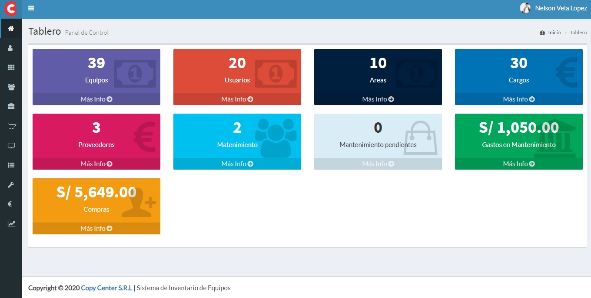
Task: Open Más Info on the Compras card
Action: tap(96, 228)
